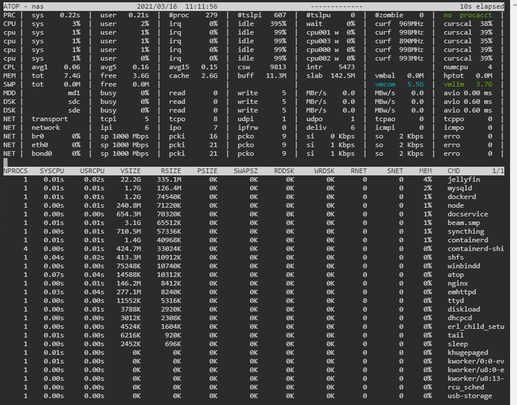Click the usb-storage process line
This screenshot has width=517, height=405.
pyautogui.click(x=253, y=396)
